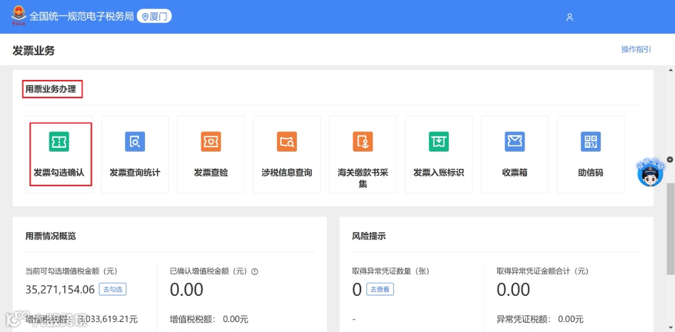Image resolution: width=675 pixels, height=332 pixels.
Task: Open the 涉税信息查询 folder icon
Action: coord(287,142)
